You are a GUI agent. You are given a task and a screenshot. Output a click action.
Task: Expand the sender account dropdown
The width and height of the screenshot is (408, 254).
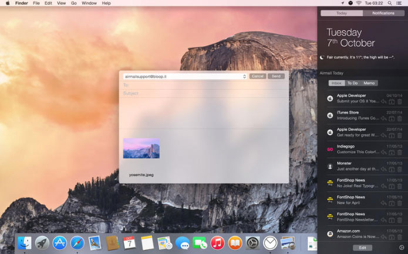[x=244, y=76]
